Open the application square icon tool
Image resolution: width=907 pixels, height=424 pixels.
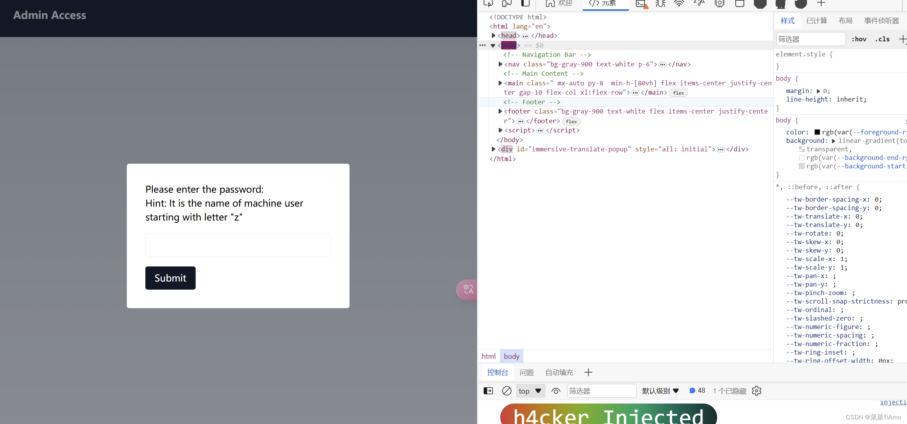click(x=740, y=3)
